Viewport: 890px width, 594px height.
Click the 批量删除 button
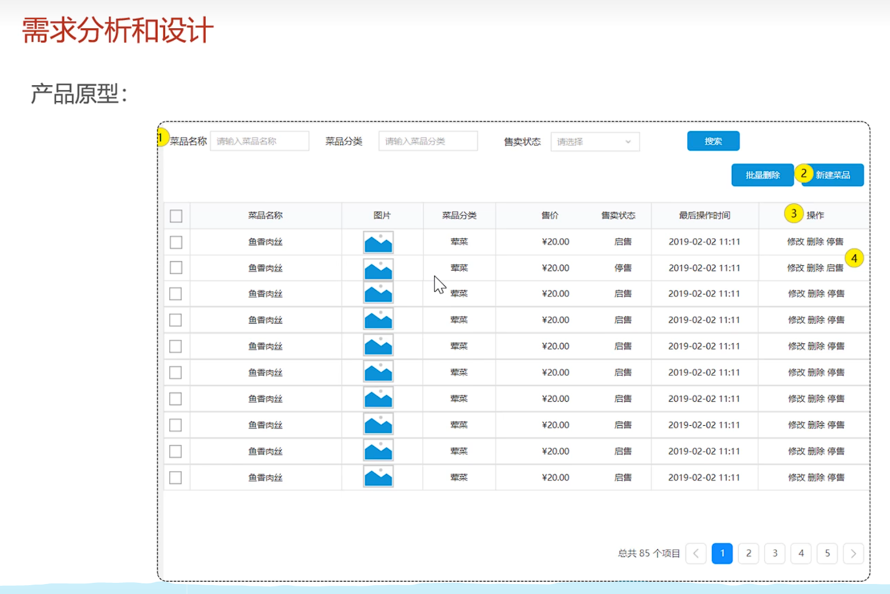pos(762,175)
